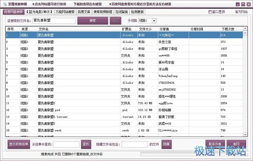This screenshot has height=161, width=253.
Task: Select the row shared by gs剪断了牵挂
Action: pyautogui.click(x=124, y=49)
